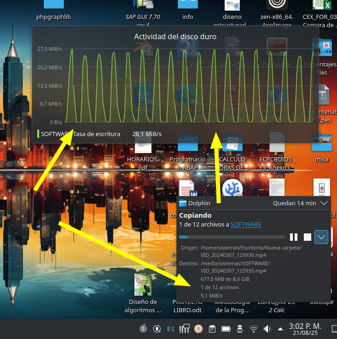This screenshot has height=339, width=337.
Task: Open the clipboard tray icon
Action: [212, 329]
